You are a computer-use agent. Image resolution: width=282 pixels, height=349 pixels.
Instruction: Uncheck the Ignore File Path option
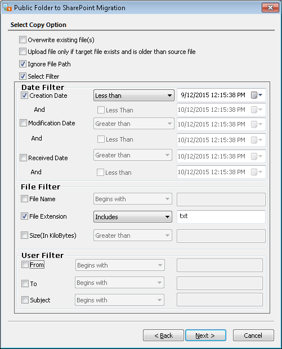click(x=23, y=64)
